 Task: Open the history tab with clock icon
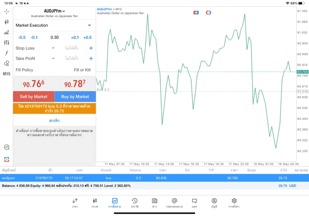pos(135,203)
